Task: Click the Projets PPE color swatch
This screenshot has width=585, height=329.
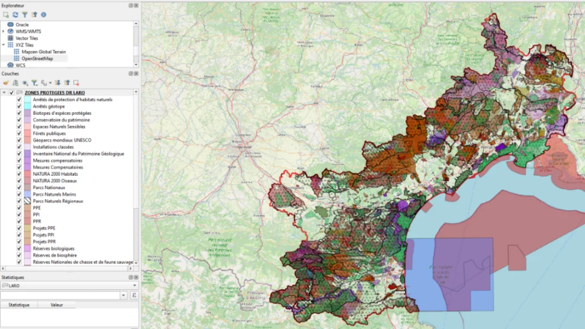Action: [x=27, y=228]
